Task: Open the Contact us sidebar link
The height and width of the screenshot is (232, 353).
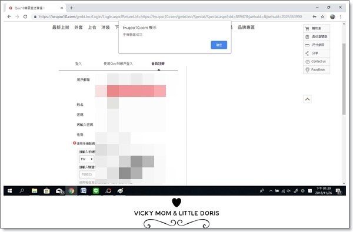Action: (317, 61)
